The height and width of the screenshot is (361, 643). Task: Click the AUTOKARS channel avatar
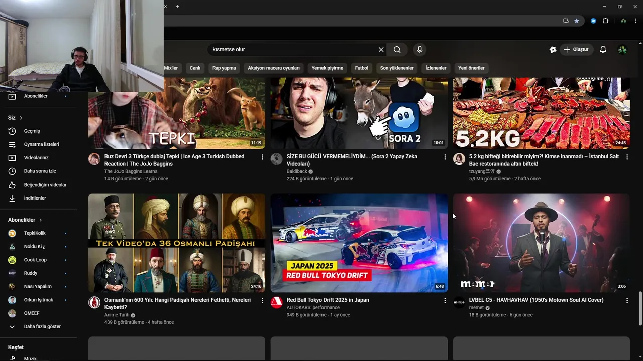tap(276, 302)
